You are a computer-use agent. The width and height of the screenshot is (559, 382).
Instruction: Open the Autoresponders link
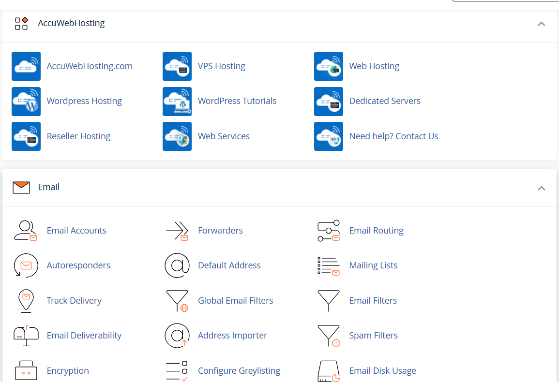78,265
